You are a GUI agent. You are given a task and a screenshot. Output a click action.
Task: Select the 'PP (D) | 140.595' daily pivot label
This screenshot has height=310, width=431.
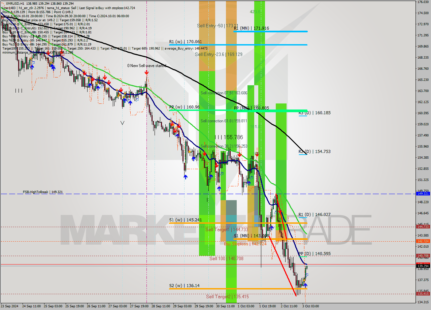click(x=314, y=254)
